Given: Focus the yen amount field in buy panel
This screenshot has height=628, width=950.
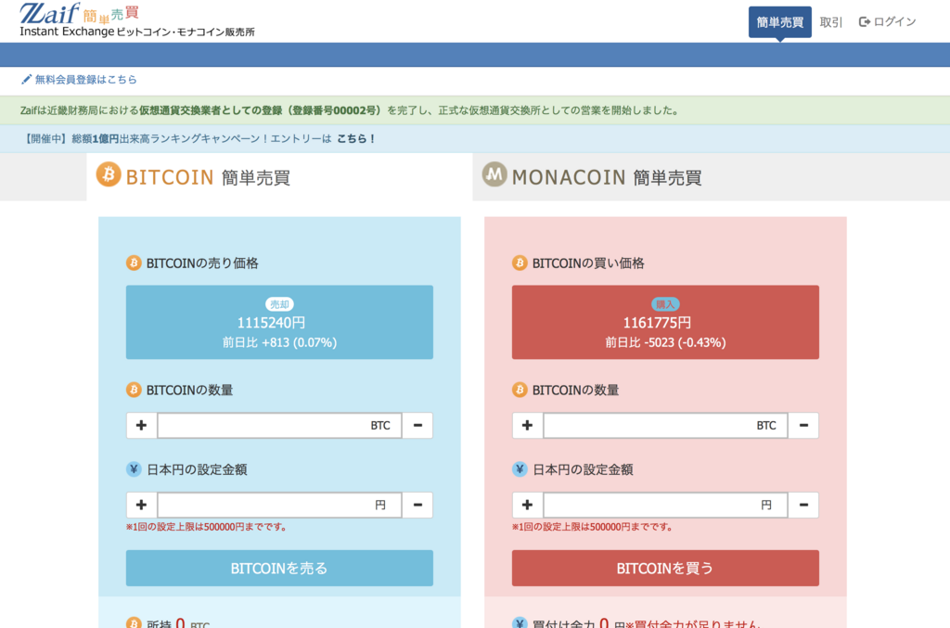Looking at the screenshot, I should (665, 505).
